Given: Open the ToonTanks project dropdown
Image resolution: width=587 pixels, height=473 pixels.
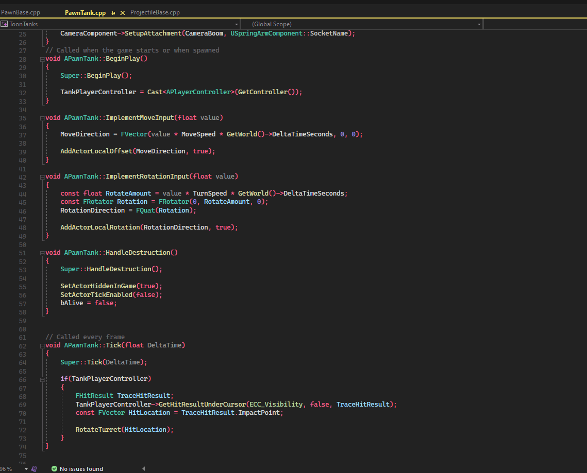Looking at the screenshot, I should 236,24.
